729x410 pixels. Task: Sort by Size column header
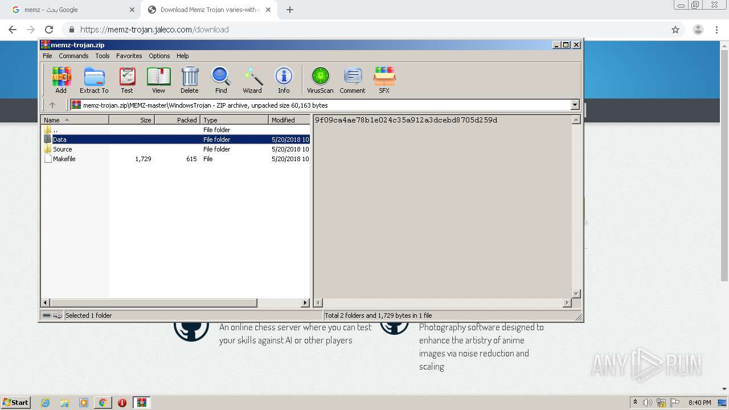point(132,120)
